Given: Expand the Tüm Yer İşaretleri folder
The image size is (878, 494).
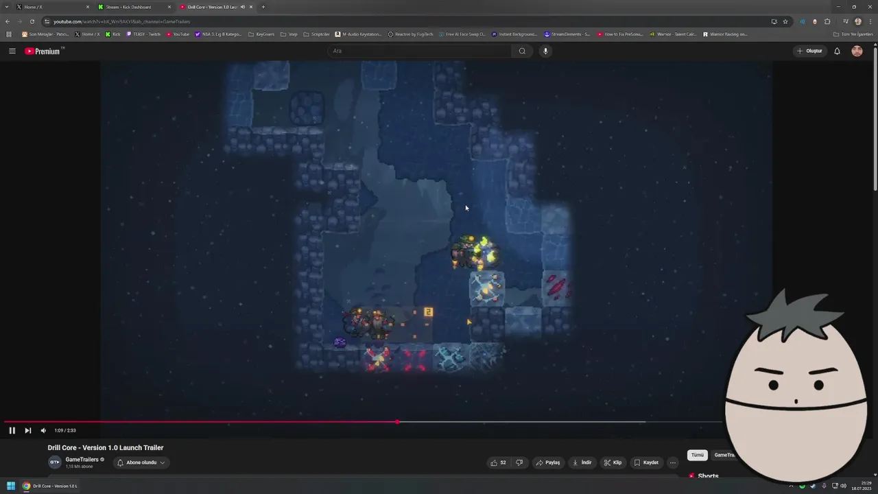Looking at the screenshot, I should (853, 34).
